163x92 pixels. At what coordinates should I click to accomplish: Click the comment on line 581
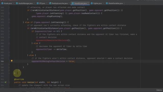[61, 46]
